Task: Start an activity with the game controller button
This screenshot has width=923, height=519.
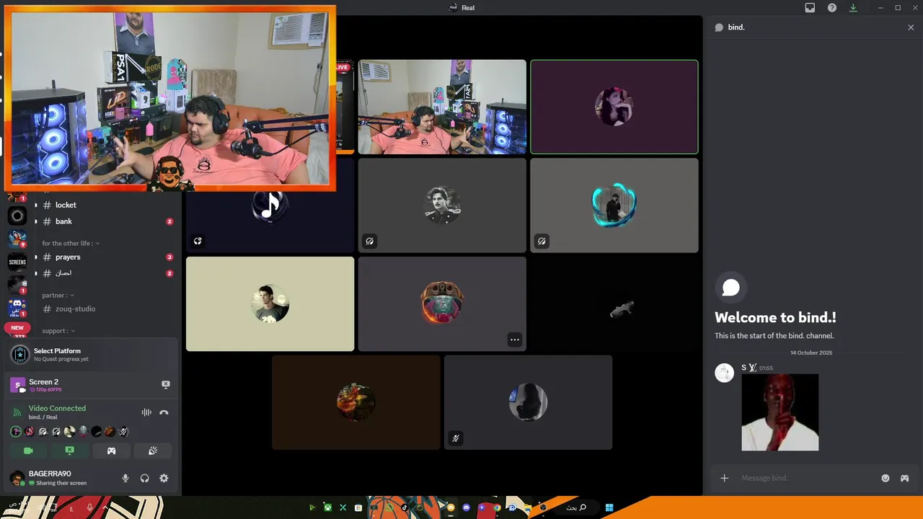Action: coord(111,451)
